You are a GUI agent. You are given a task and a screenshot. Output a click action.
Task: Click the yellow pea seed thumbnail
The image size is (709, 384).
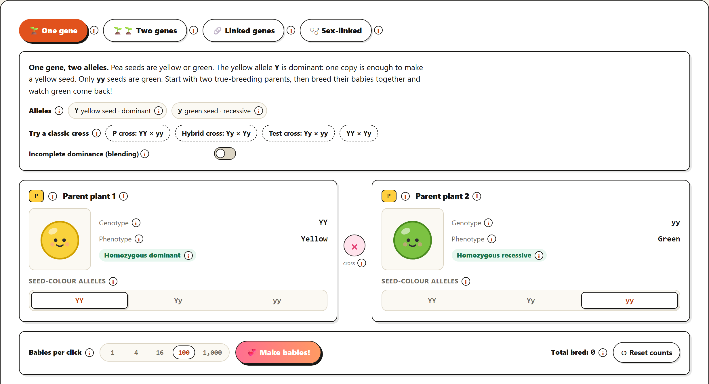coord(60,239)
